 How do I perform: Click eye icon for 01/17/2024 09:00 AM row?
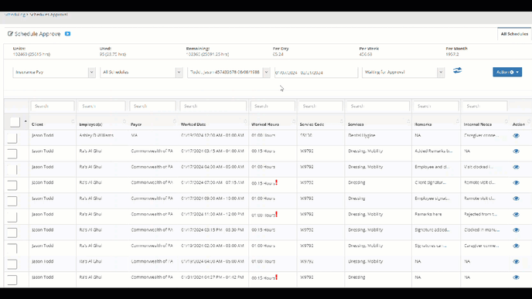(516, 199)
